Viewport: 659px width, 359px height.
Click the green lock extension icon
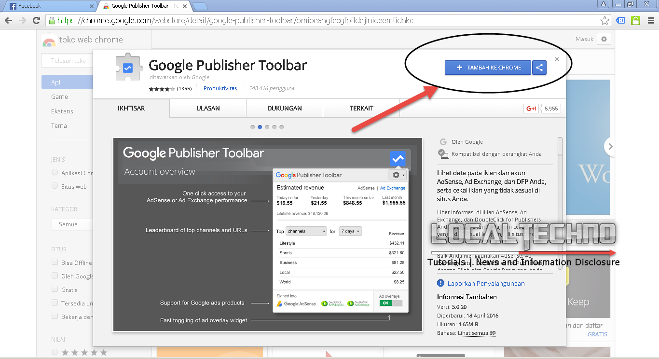point(635,21)
